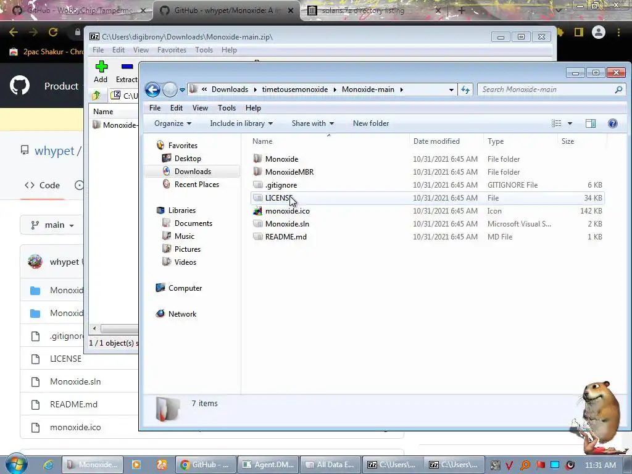
Task: Click the whypet owner link on GitHub
Action: coord(54,151)
